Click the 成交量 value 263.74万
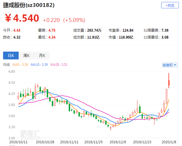The height and width of the screenshot is (146, 182). coord(94,30)
